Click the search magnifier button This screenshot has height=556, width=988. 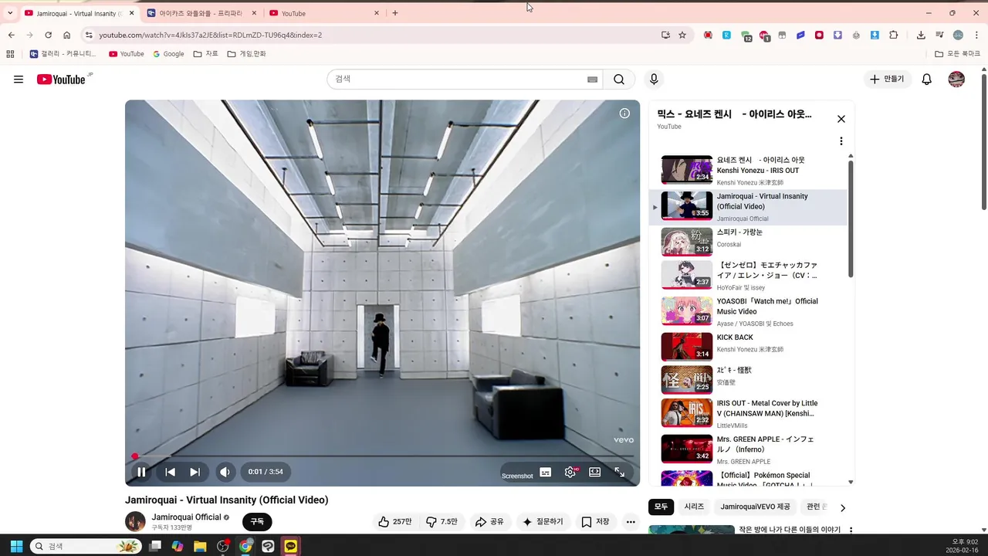pyautogui.click(x=619, y=80)
